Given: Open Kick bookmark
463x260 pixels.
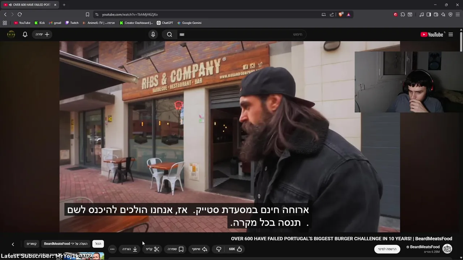Looking at the screenshot, I should point(39,23).
